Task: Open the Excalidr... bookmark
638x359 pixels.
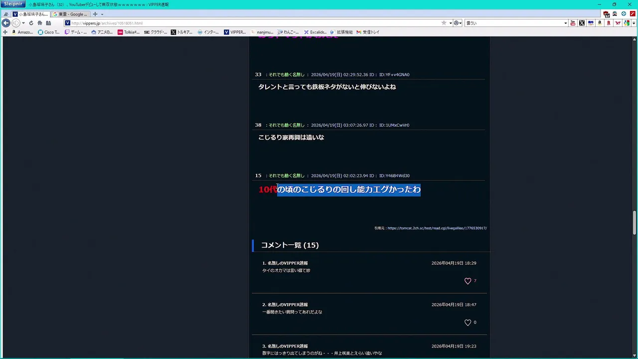Action: (315, 32)
